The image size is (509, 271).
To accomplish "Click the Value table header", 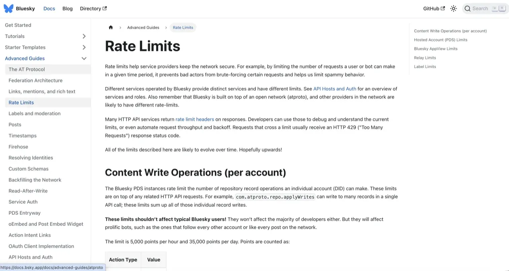I will click(153, 260).
